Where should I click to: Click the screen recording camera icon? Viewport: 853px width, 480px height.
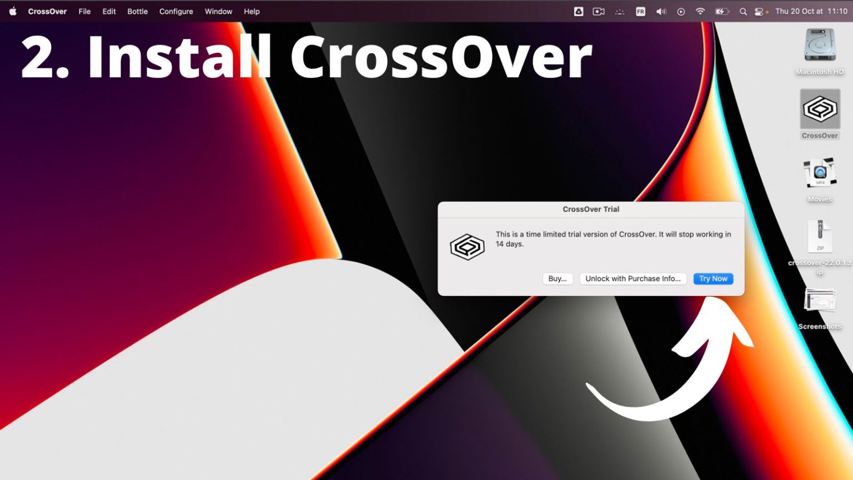(598, 11)
